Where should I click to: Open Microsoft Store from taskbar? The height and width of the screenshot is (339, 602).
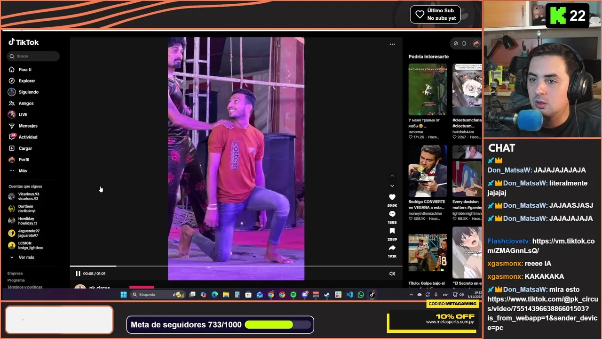(248, 295)
